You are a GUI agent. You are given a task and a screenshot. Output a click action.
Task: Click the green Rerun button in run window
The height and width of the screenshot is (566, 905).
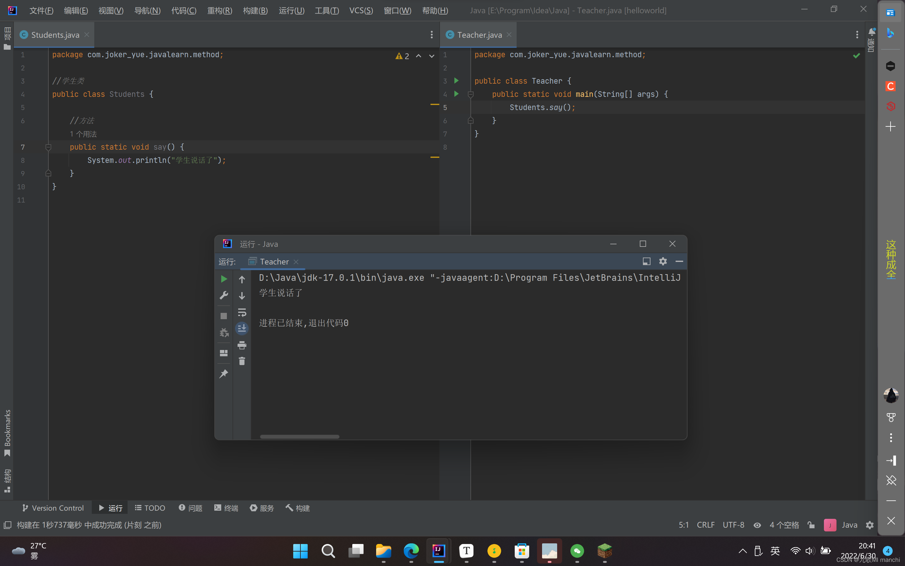(x=224, y=279)
